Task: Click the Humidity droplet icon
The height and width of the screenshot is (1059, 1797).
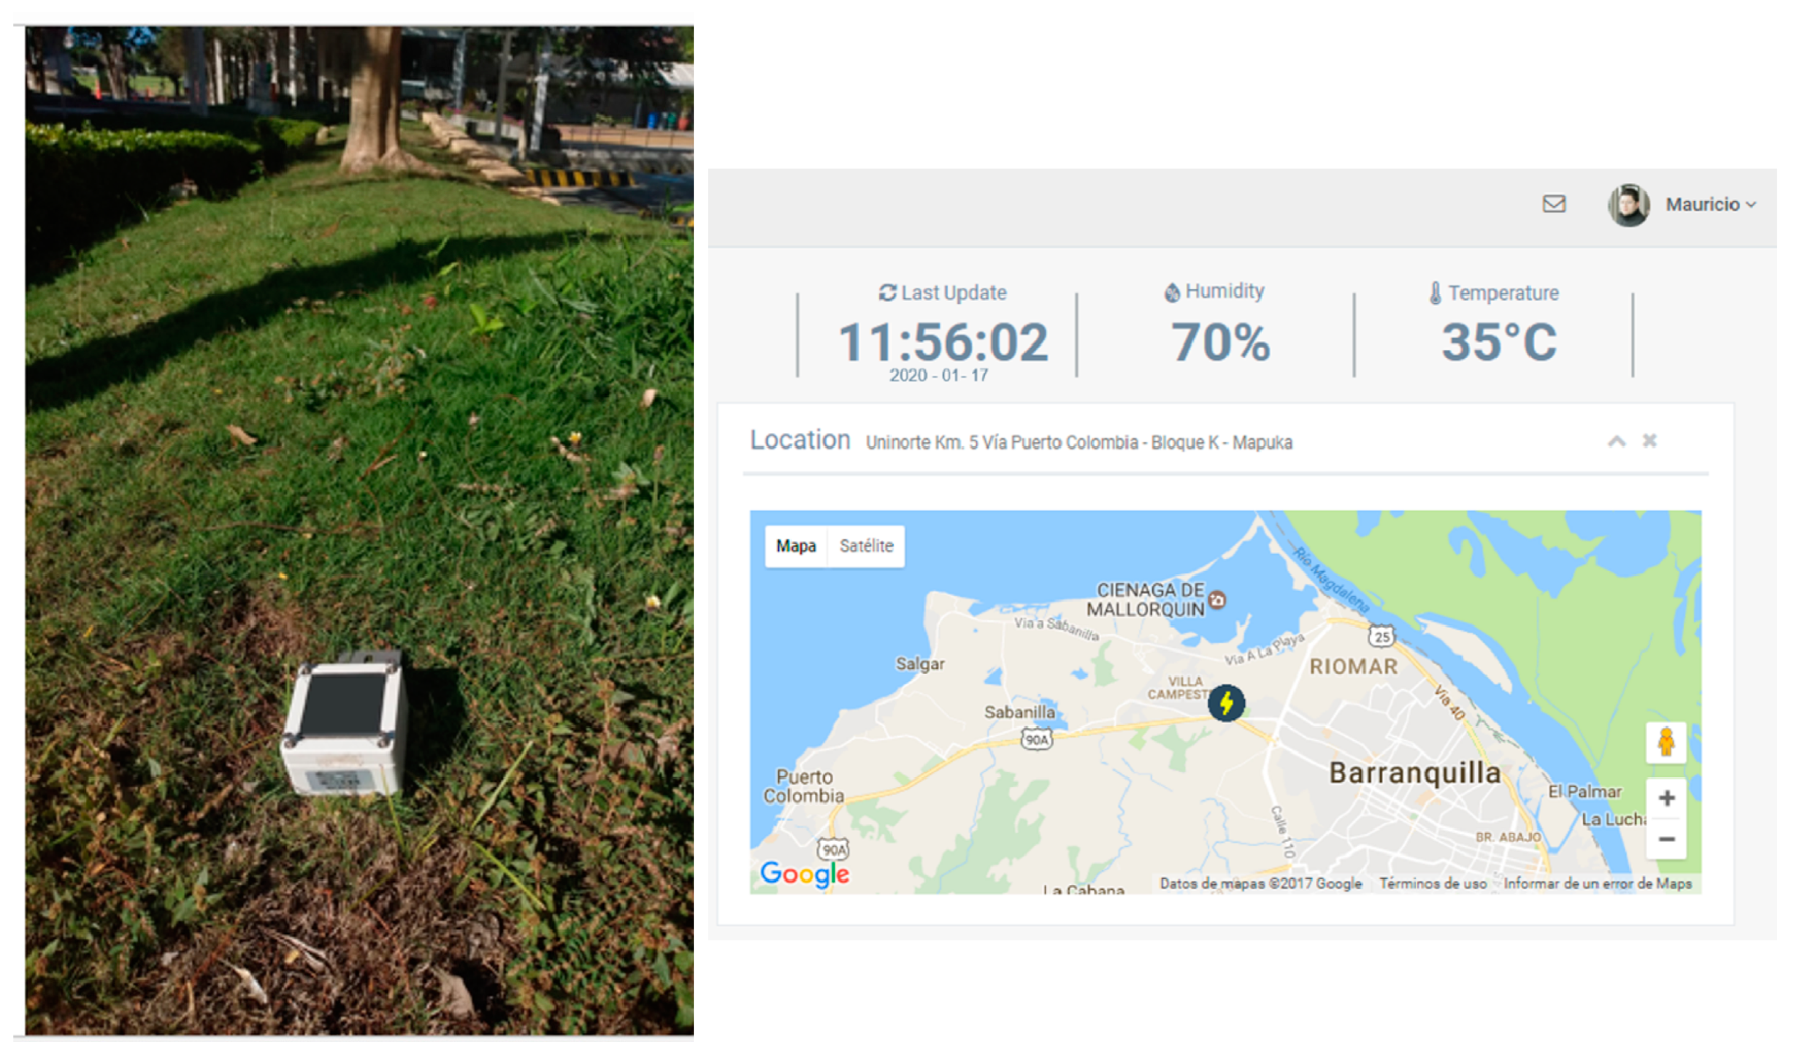Action: (x=1171, y=292)
